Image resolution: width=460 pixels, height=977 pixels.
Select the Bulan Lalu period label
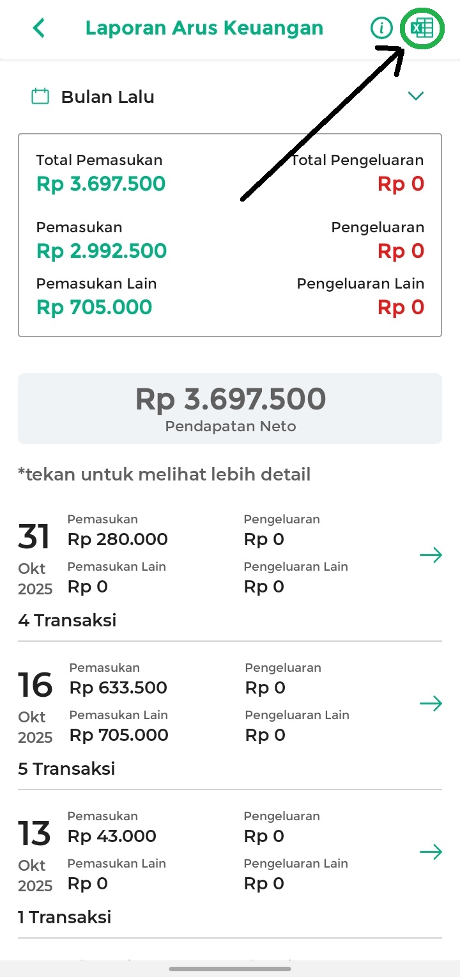(x=107, y=97)
